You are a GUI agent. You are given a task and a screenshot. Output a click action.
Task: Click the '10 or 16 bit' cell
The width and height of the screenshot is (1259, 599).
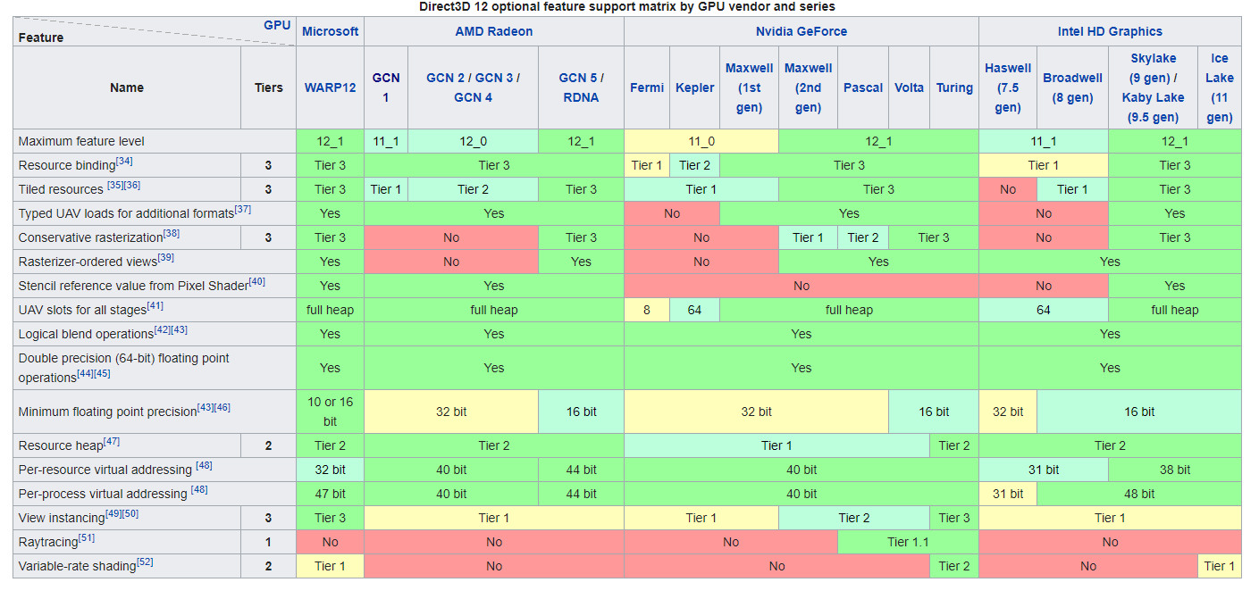[x=331, y=412]
